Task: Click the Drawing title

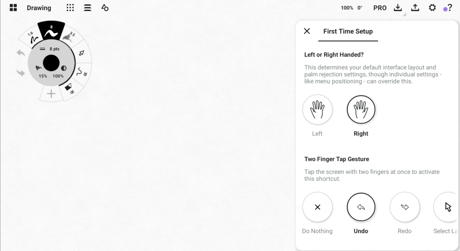Action: (39, 8)
